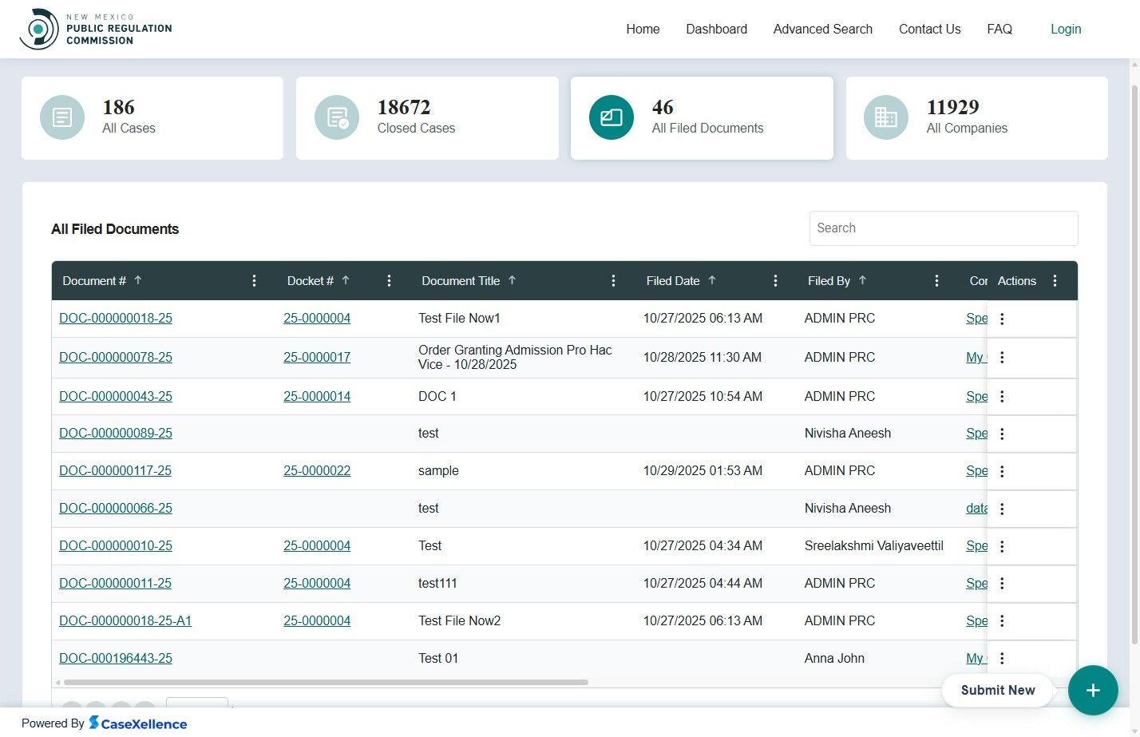This screenshot has width=1140, height=737.
Task: Click the All Cases document icon
Action: pos(62,117)
